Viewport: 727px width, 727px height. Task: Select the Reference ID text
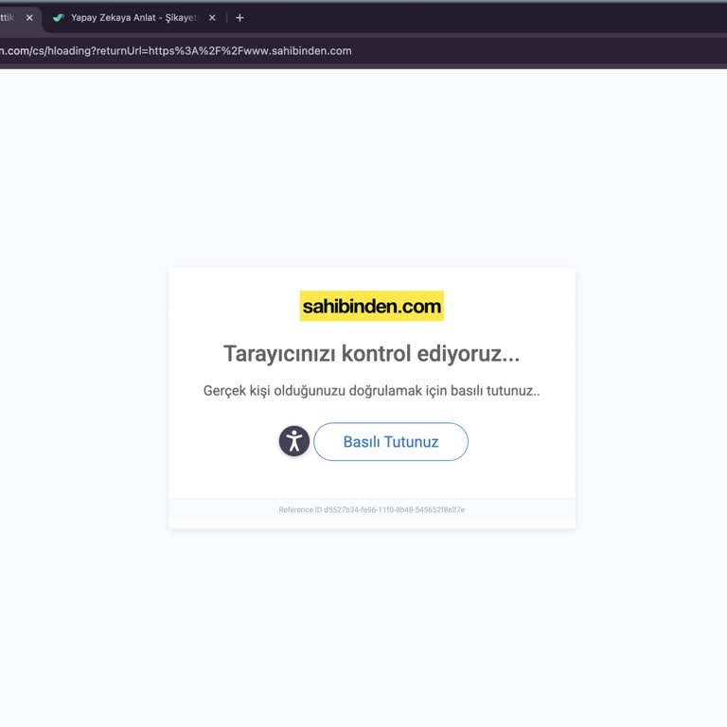pos(371,509)
